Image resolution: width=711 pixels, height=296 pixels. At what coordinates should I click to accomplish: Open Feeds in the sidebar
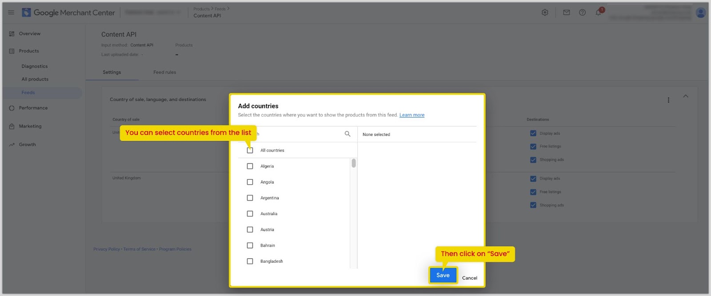(x=28, y=92)
